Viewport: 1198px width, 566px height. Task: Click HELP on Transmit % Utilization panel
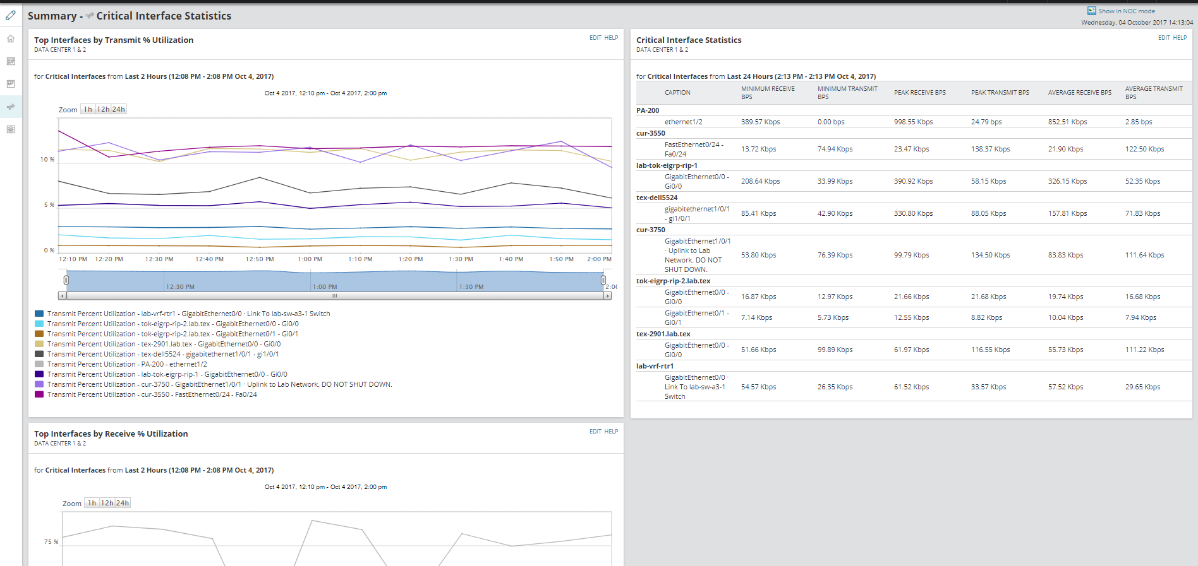point(611,38)
